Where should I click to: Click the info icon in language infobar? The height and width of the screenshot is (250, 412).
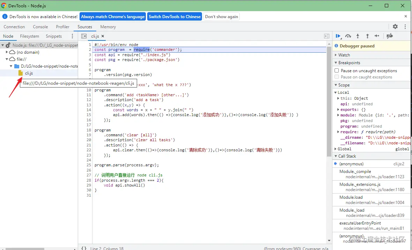pyautogui.click(x=5, y=16)
